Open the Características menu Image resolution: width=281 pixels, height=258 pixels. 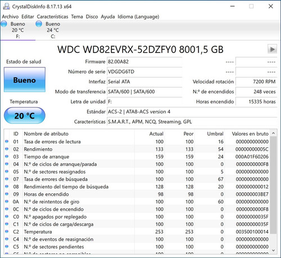click(x=52, y=17)
